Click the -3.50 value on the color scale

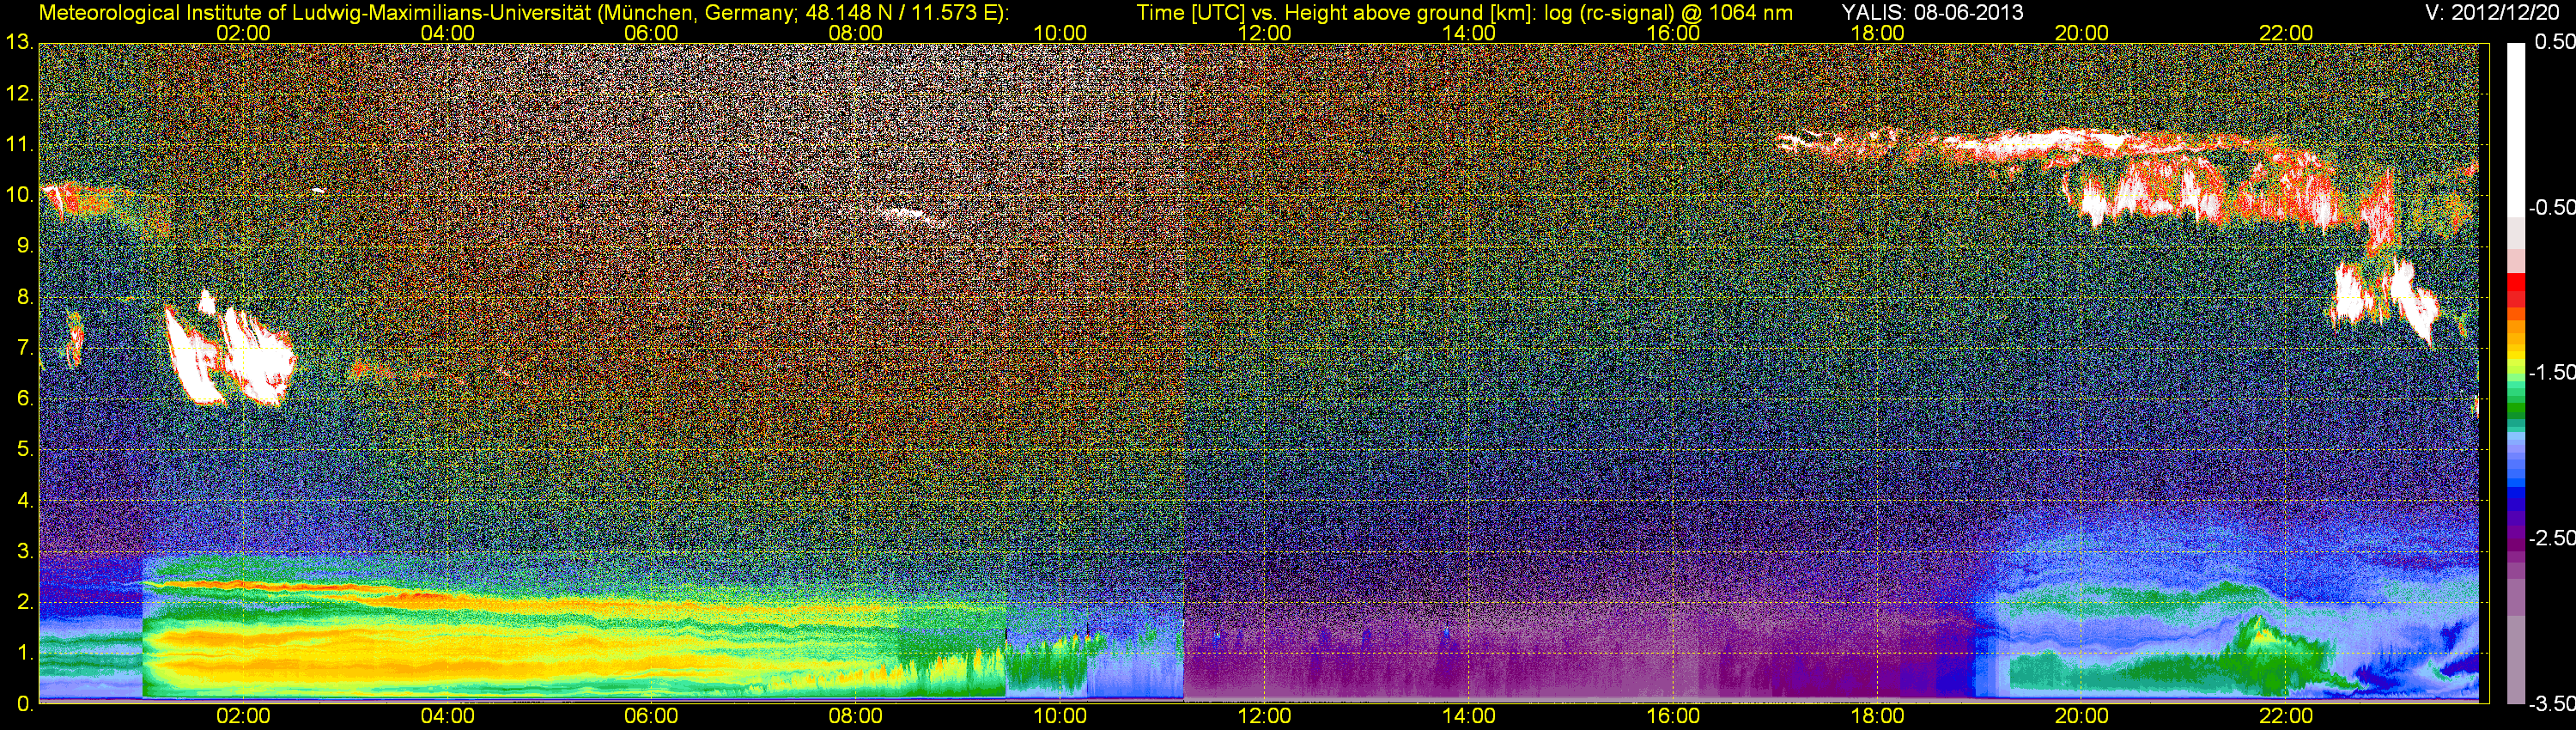(x=2551, y=704)
